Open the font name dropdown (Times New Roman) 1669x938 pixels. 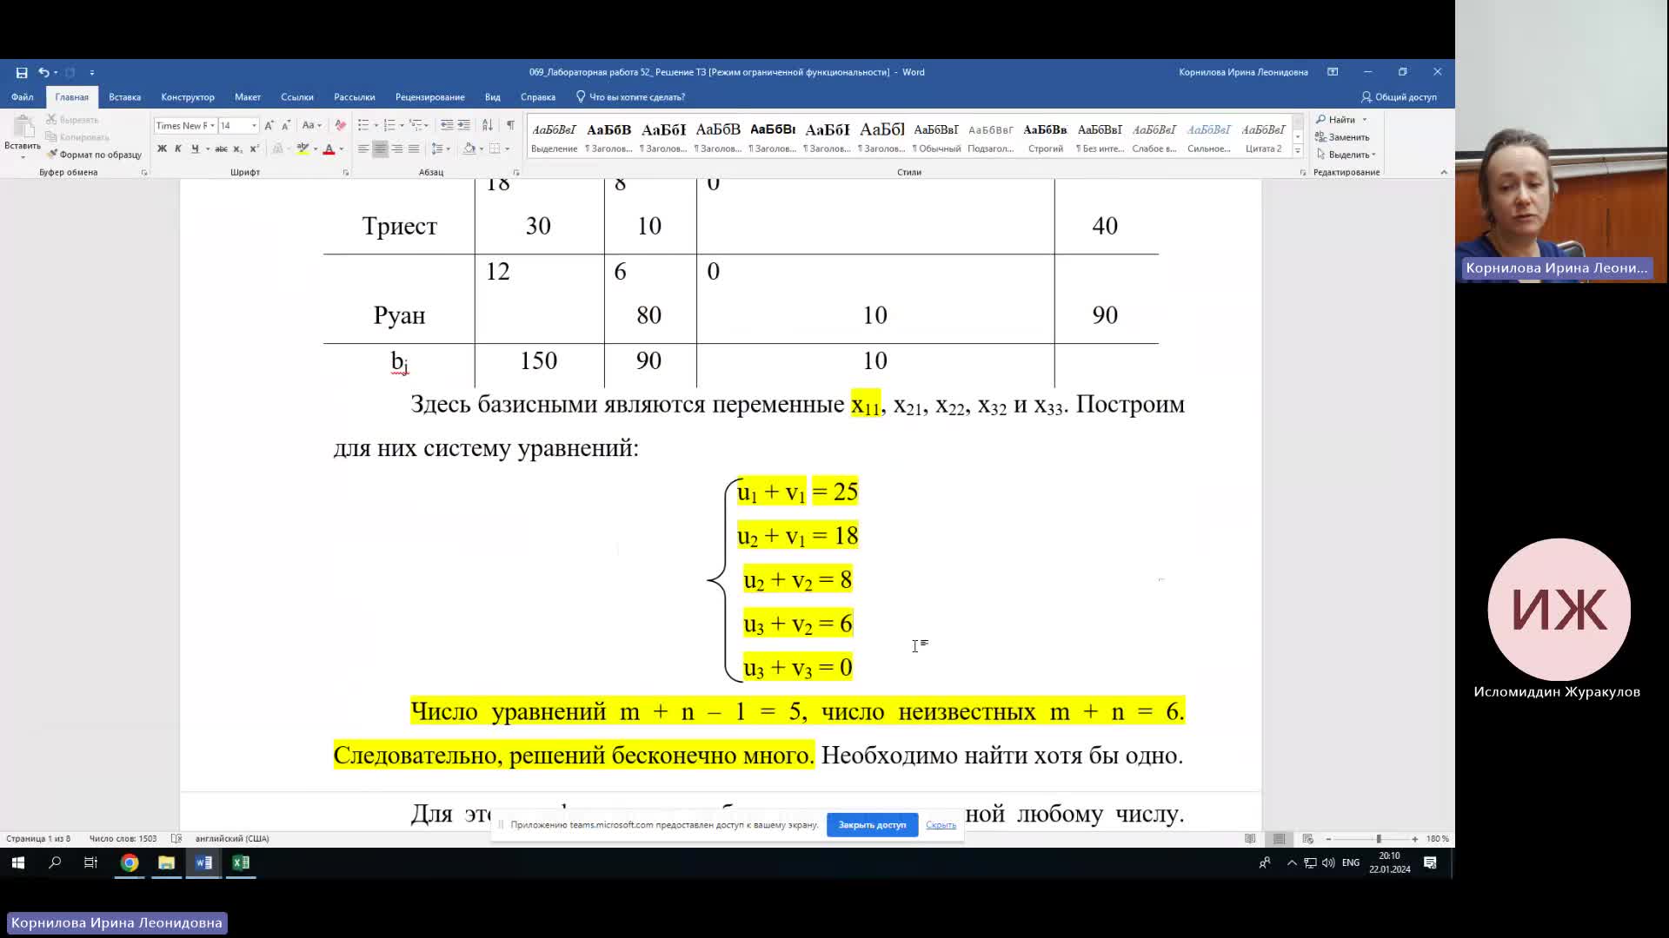(212, 125)
